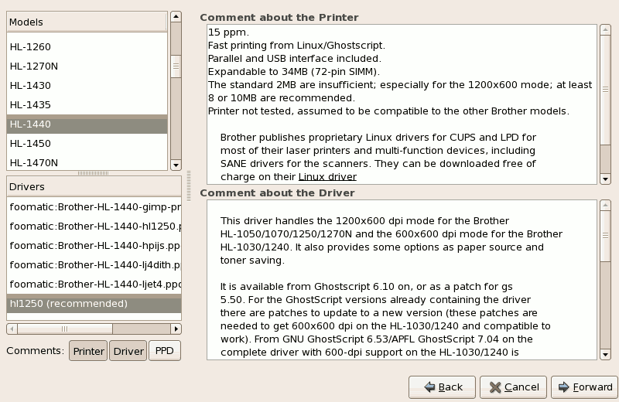Select the HL-1440 model row
The width and height of the screenshot is (619, 402).
[x=87, y=124]
